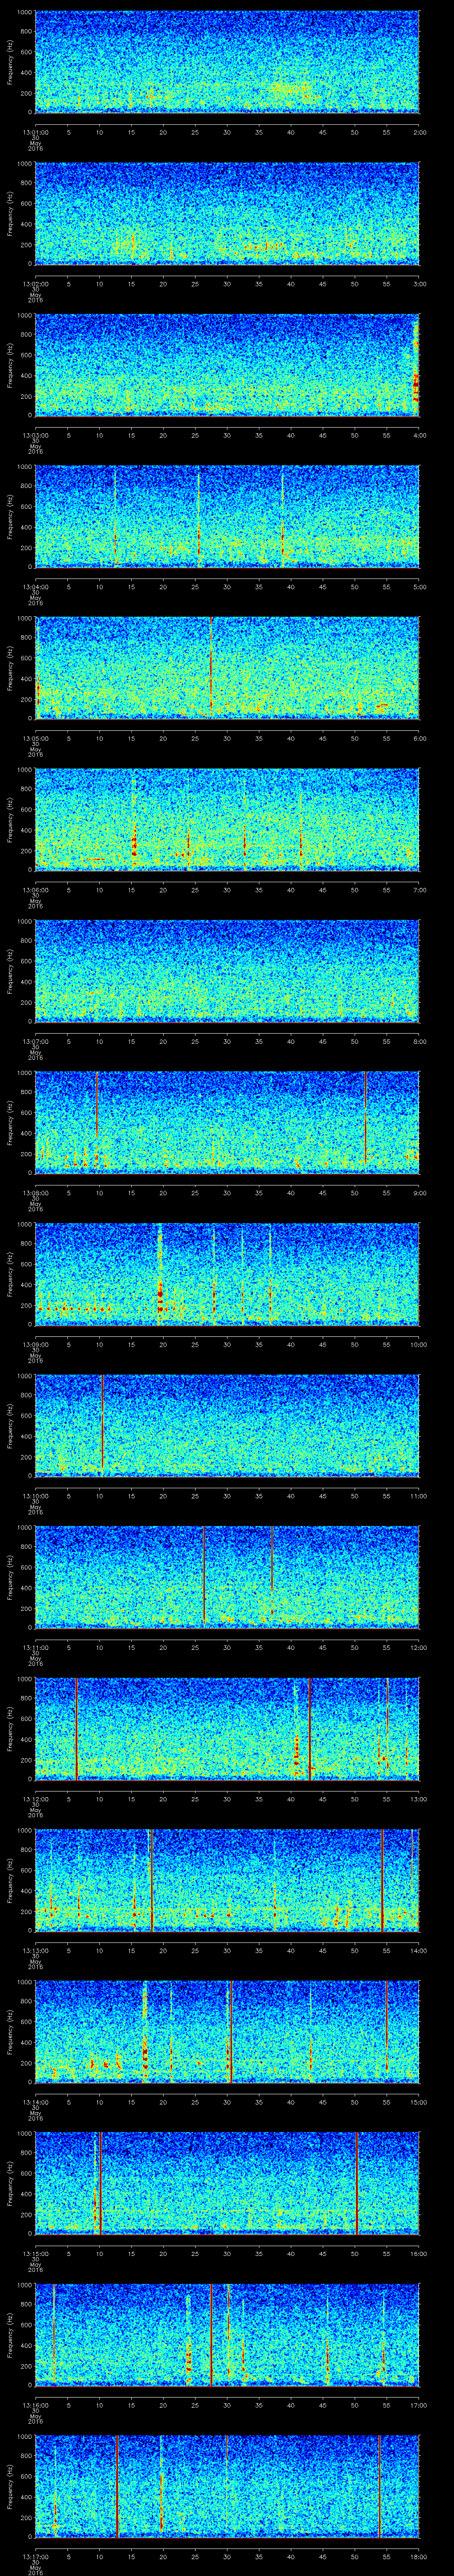
Task: Click the spectrogram panel starting at 13:01:00
Action: 227,62
